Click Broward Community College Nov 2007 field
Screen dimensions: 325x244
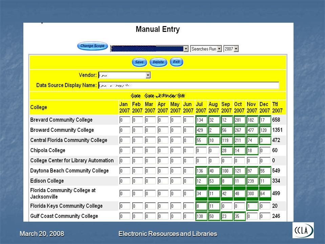[252, 130]
